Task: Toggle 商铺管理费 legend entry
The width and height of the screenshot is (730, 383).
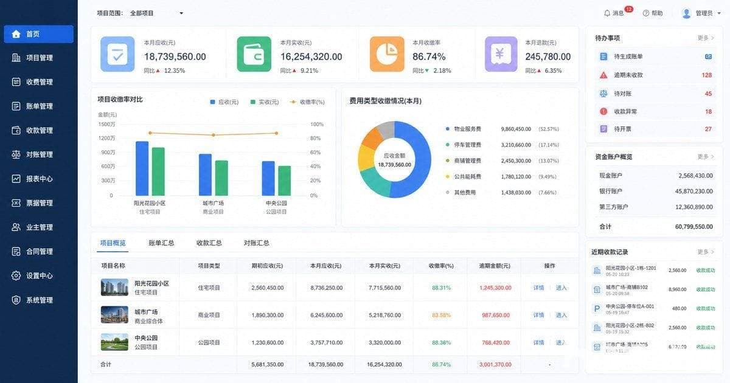Action: 464,160
